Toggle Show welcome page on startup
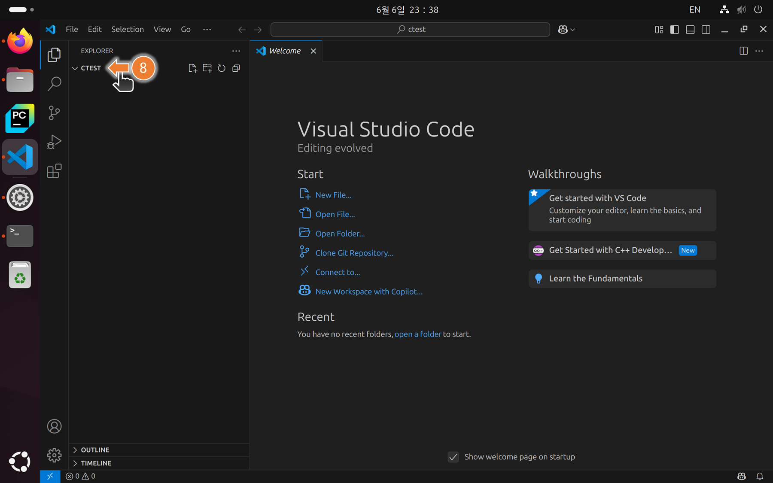This screenshot has width=773, height=483. tap(453, 457)
